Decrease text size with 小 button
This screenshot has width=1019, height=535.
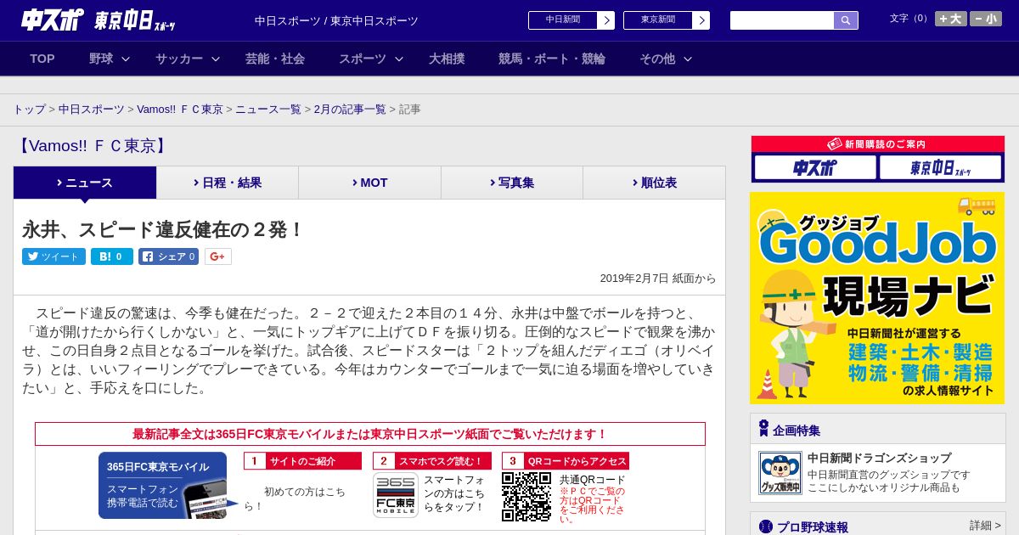coord(986,19)
